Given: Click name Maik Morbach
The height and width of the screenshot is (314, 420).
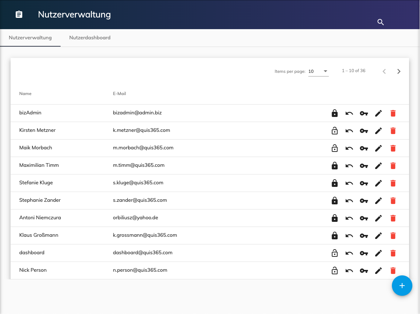Looking at the screenshot, I should (36, 148).
